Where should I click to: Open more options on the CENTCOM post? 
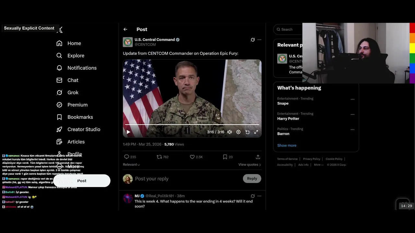point(259,40)
